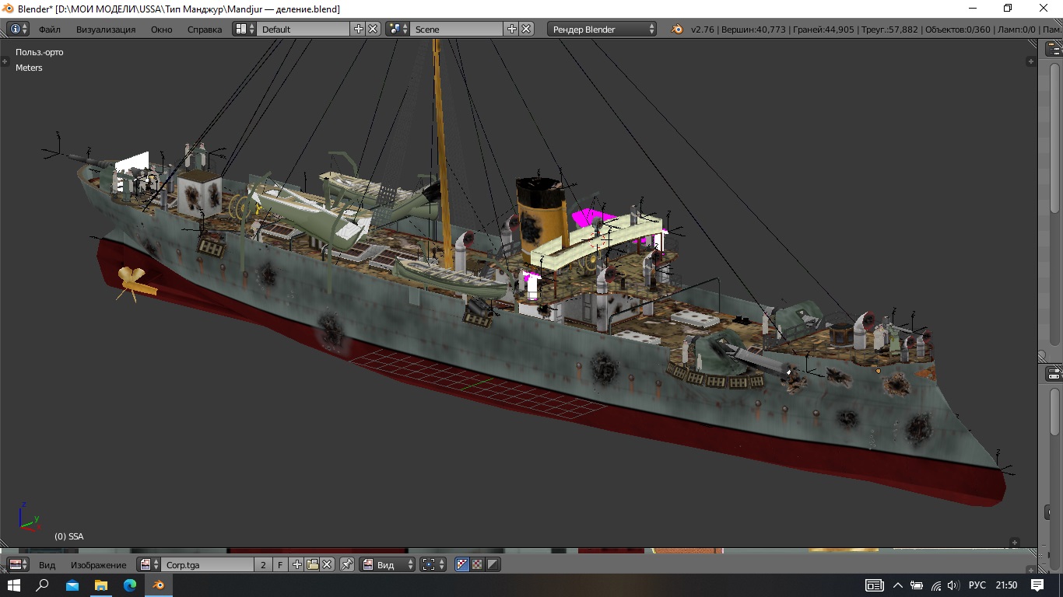
Task: Open the Рендер Blender engine dropdown
Action: pos(603,30)
